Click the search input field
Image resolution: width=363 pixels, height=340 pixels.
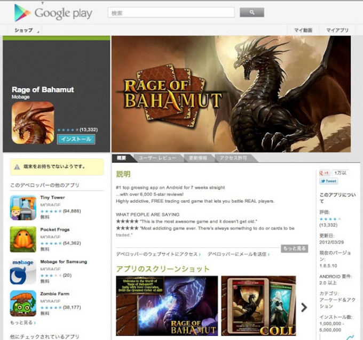[171, 12]
